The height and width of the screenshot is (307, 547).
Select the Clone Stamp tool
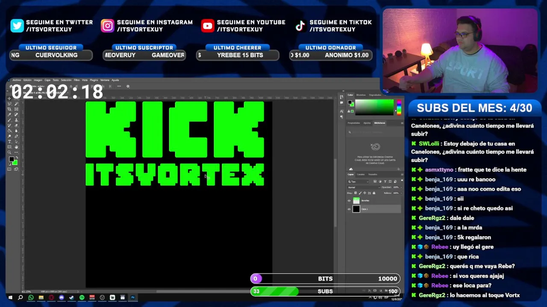[16, 120]
